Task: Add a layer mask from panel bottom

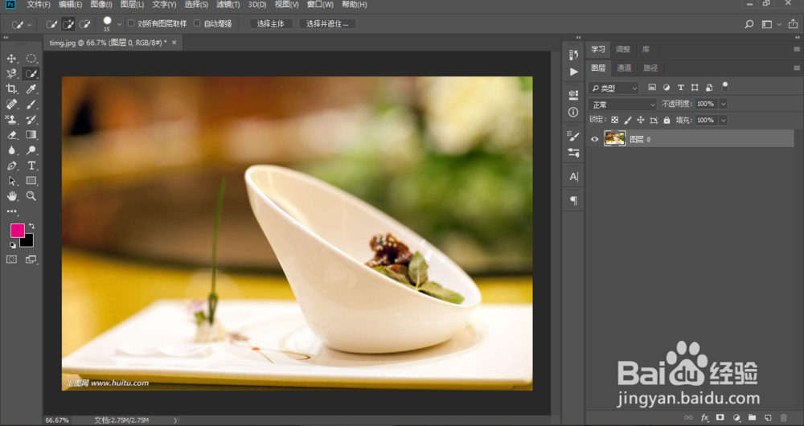Action: click(x=720, y=417)
